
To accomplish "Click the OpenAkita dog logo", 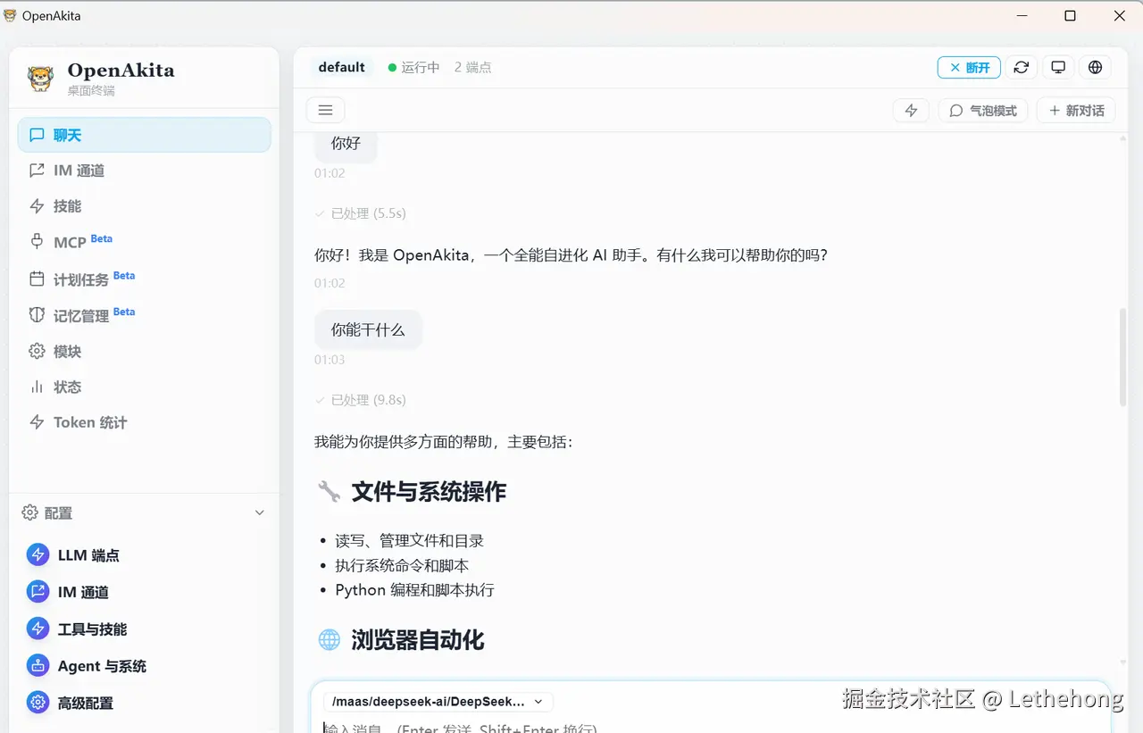I will tap(40, 79).
